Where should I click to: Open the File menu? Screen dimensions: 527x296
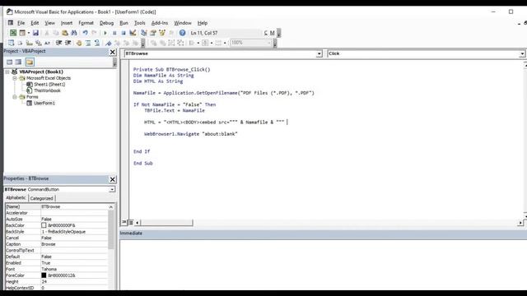click(x=21, y=23)
